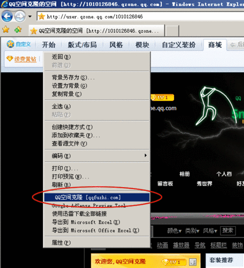Click the IE back arrow button
Viewport: 244px width, 268px height.
click(x=7, y=17)
